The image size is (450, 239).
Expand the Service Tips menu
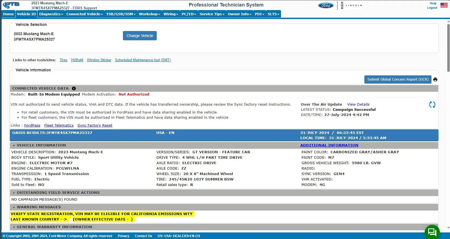click(x=212, y=14)
